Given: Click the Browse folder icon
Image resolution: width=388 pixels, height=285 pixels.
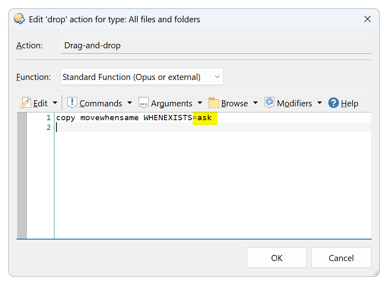Looking at the screenshot, I should (214, 103).
